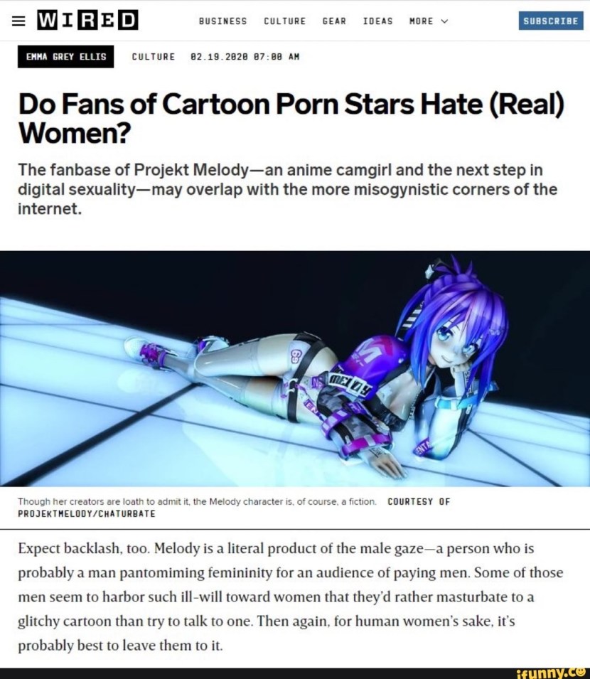The image size is (590, 679).
Task: Click the image caption text
Action: coord(197,501)
